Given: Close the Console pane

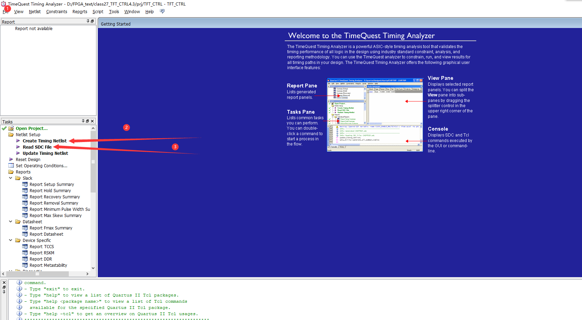Looking at the screenshot, I should click(x=4, y=283).
